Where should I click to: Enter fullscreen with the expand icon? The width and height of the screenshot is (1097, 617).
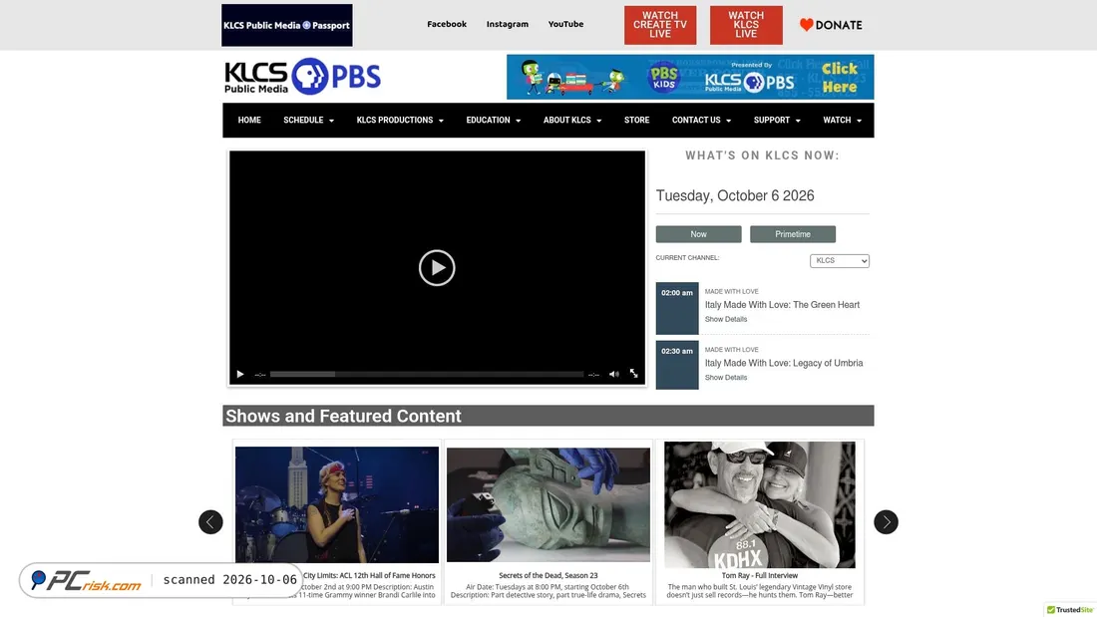(x=634, y=374)
